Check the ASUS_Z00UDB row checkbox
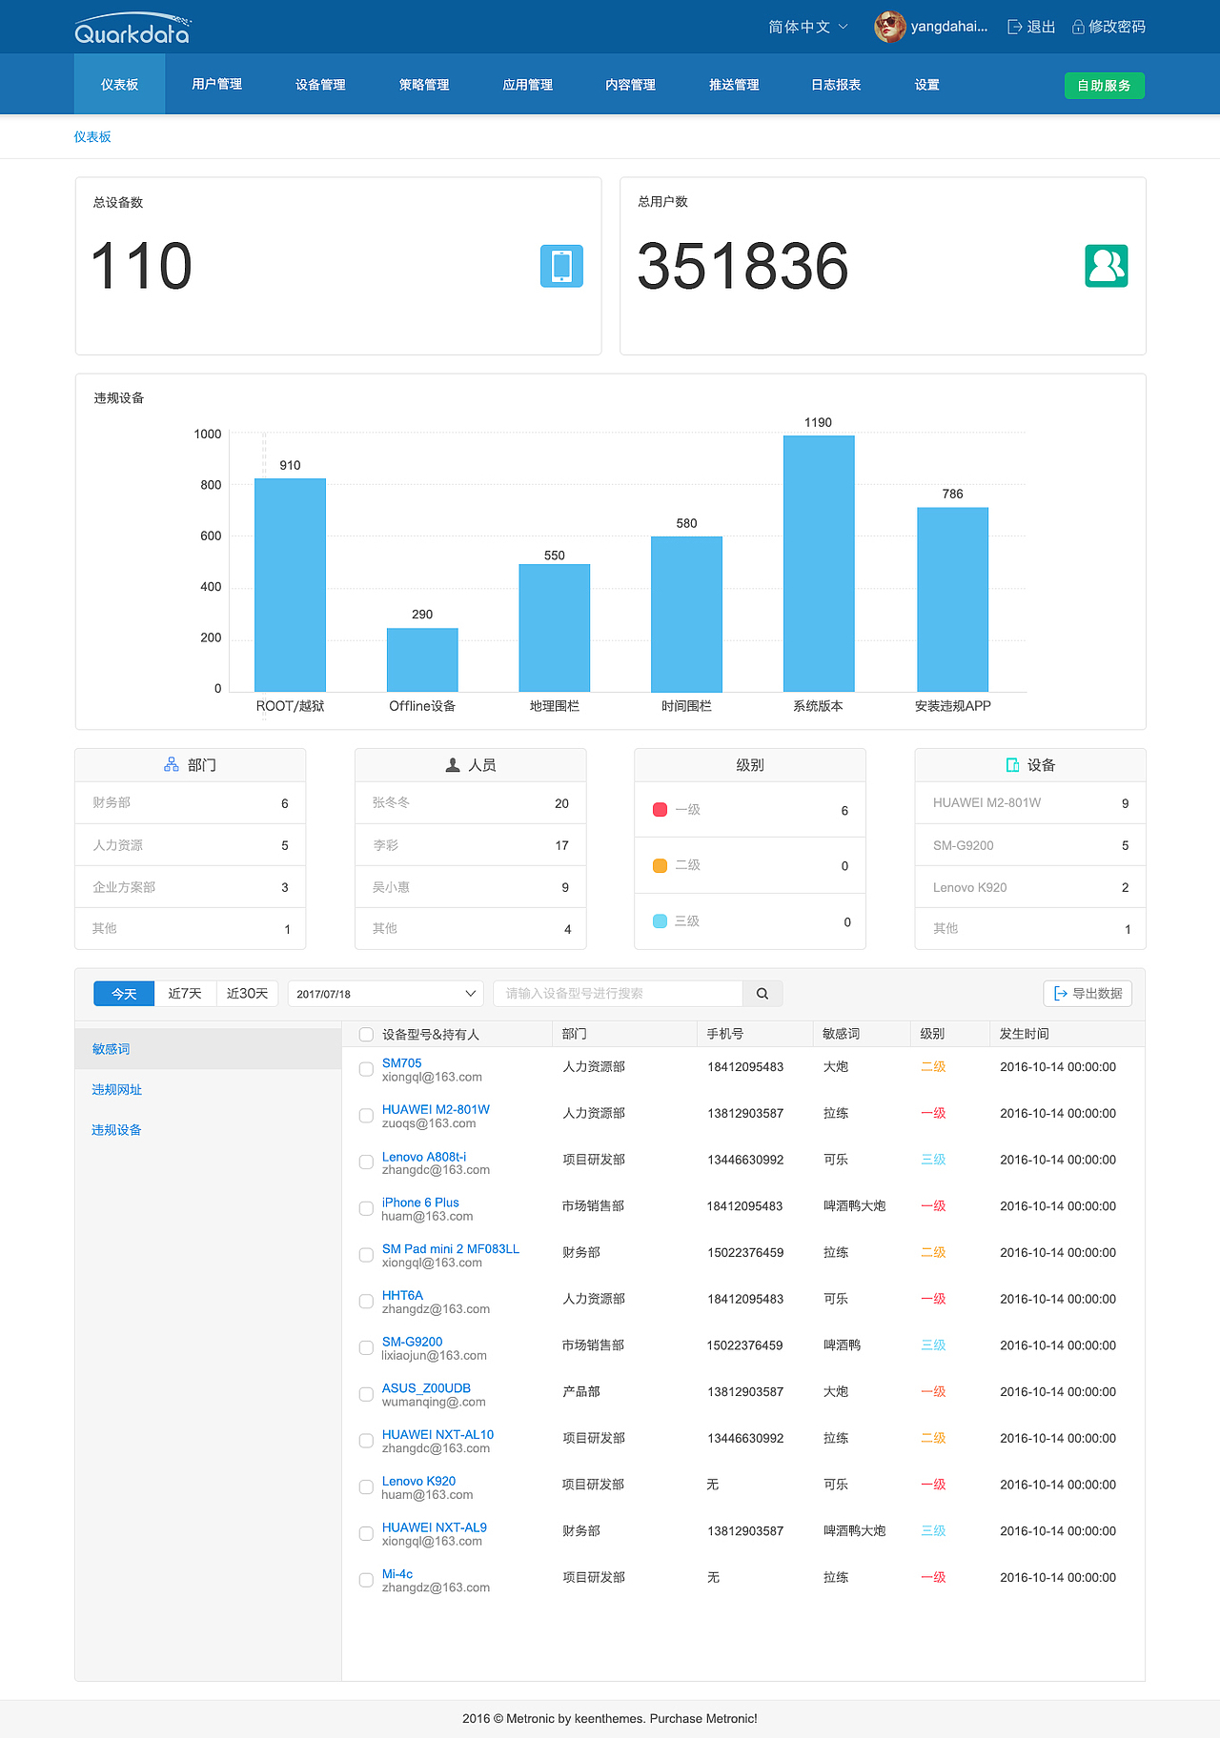 tap(366, 1394)
